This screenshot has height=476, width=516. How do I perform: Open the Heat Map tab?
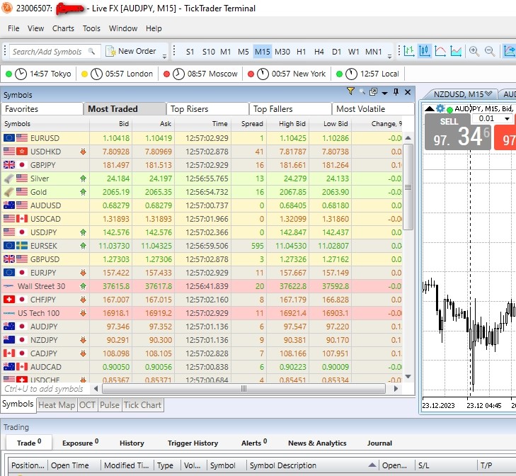[x=57, y=405]
